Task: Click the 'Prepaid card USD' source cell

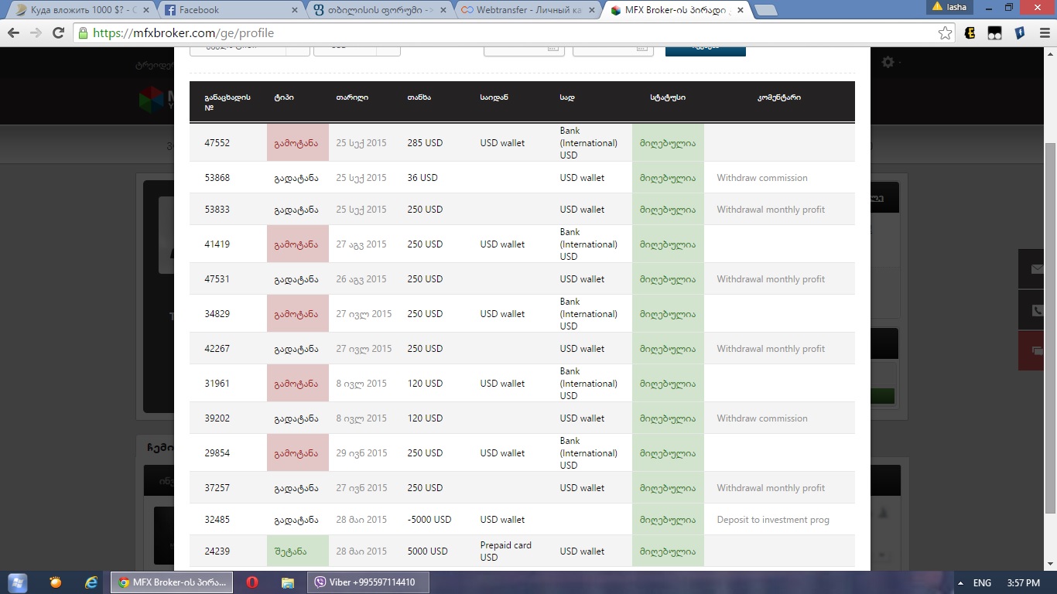Action: click(506, 551)
